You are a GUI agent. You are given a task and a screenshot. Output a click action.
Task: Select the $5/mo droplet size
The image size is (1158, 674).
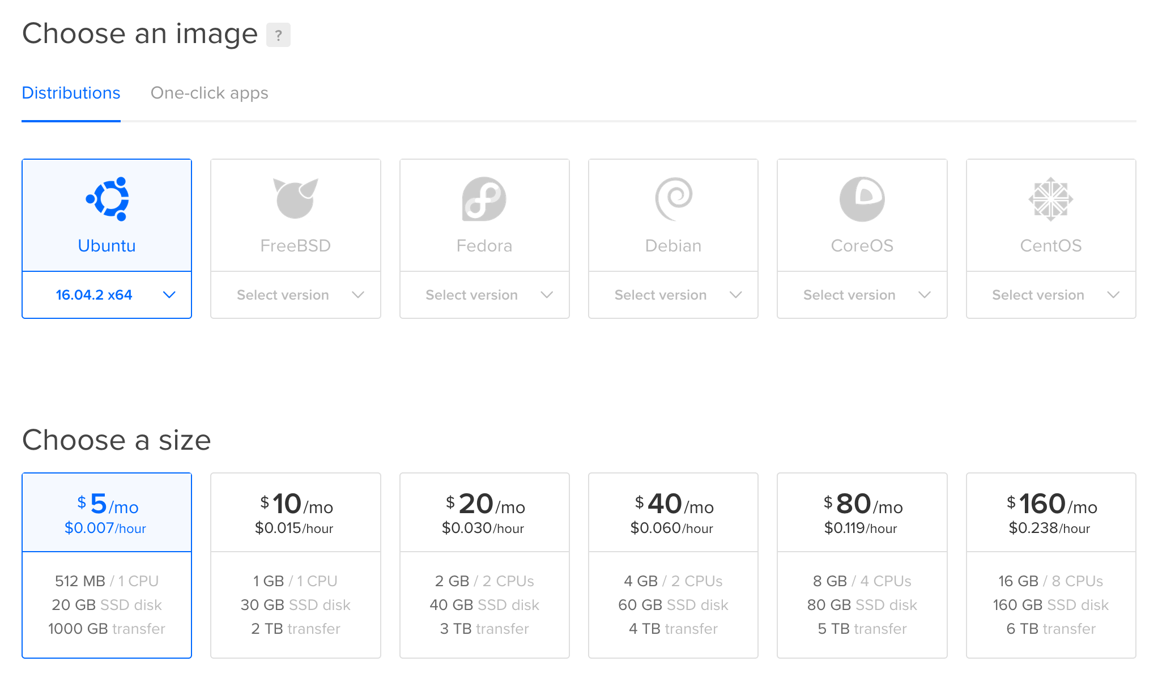(107, 565)
